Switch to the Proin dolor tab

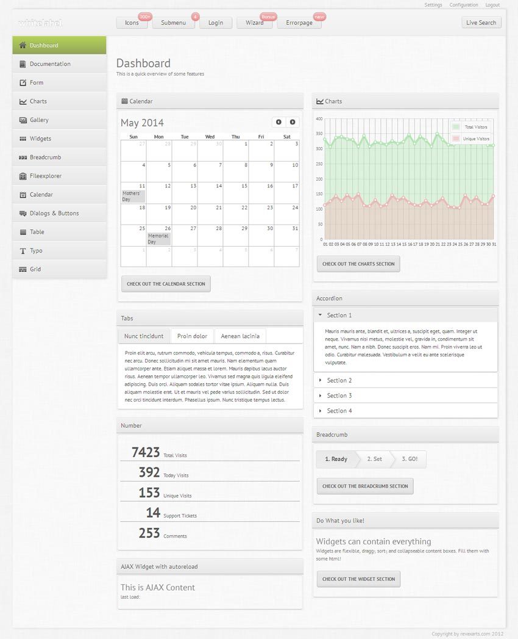click(192, 336)
